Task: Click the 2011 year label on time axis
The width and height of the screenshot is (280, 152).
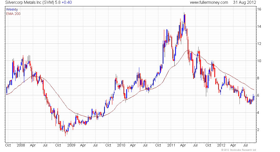Action: pos(171,145)
